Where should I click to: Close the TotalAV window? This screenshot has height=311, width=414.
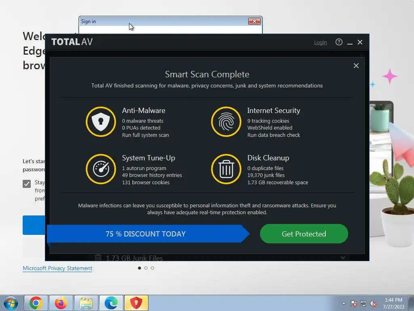pyautogui.click(x=360, y=42)
